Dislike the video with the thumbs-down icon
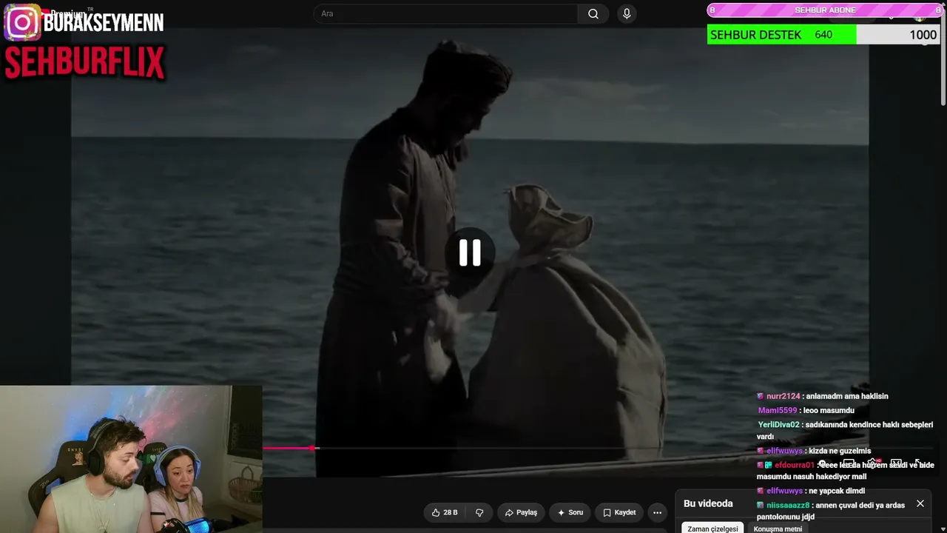The image size is (947, 533). pyautogui.click(x=479, y=512)
